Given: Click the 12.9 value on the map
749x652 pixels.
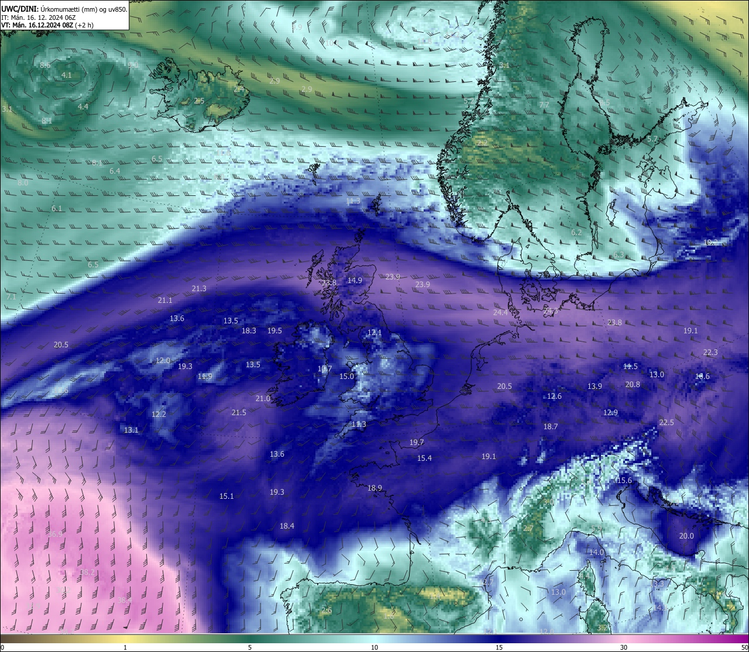Looking at the screenshot, I should 610,412.
